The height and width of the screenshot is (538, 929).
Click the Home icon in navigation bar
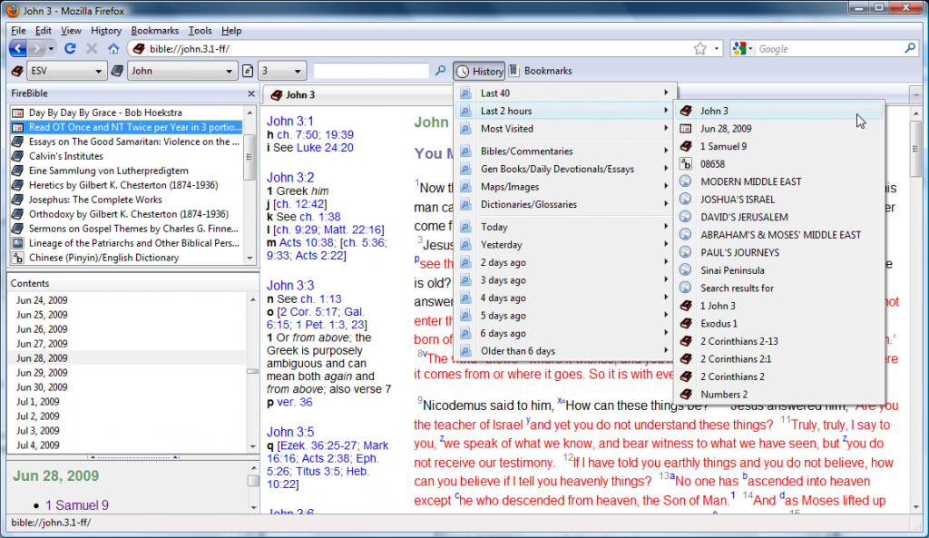coord(113,49)
